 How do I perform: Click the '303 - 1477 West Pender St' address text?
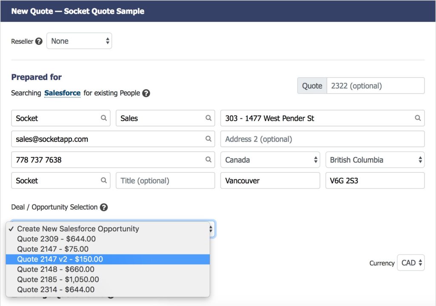[270, 118]
